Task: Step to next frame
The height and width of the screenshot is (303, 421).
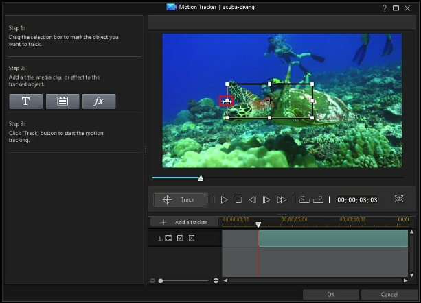Action: pos(266,200)
